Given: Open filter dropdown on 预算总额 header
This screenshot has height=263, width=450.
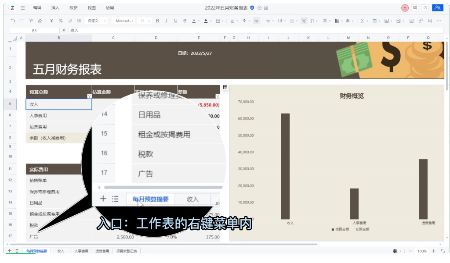Looking at the screenshot, I should (x=89, y=96).
